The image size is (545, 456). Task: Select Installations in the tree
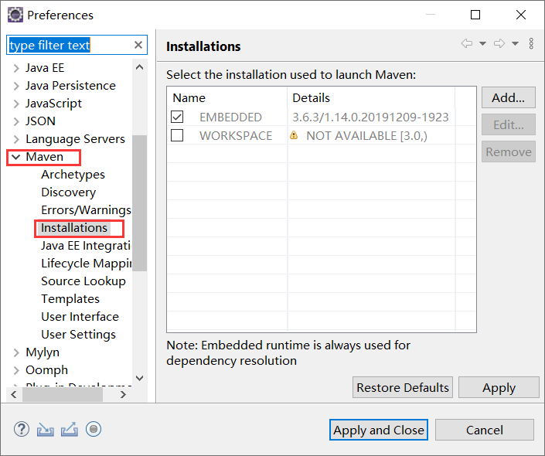pos(74,228)
